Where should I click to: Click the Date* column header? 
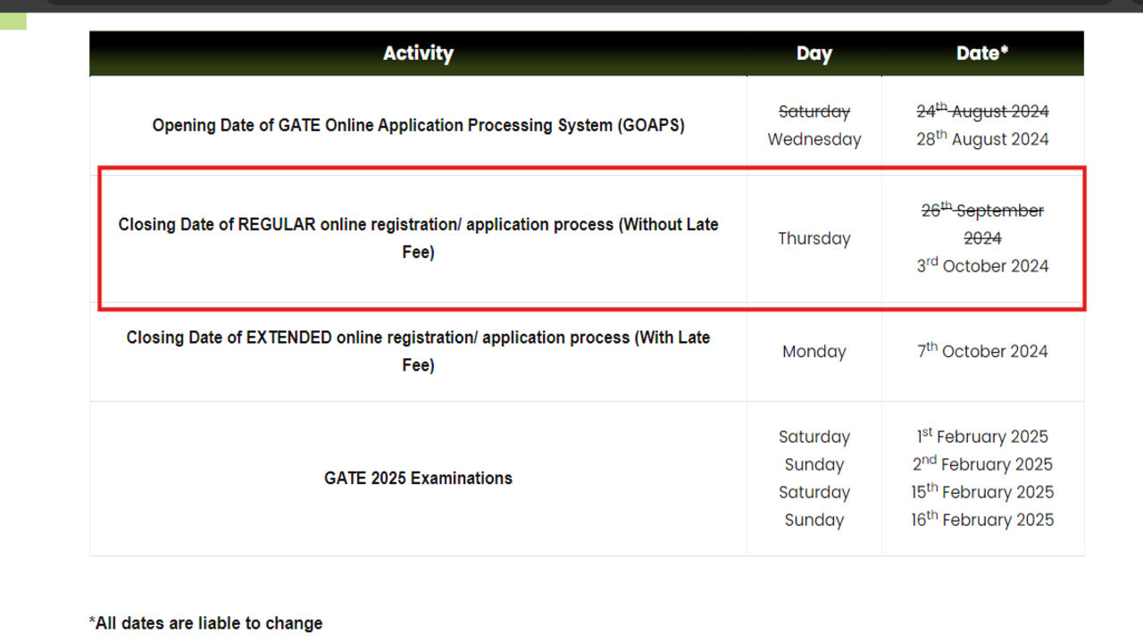[982, 54]
